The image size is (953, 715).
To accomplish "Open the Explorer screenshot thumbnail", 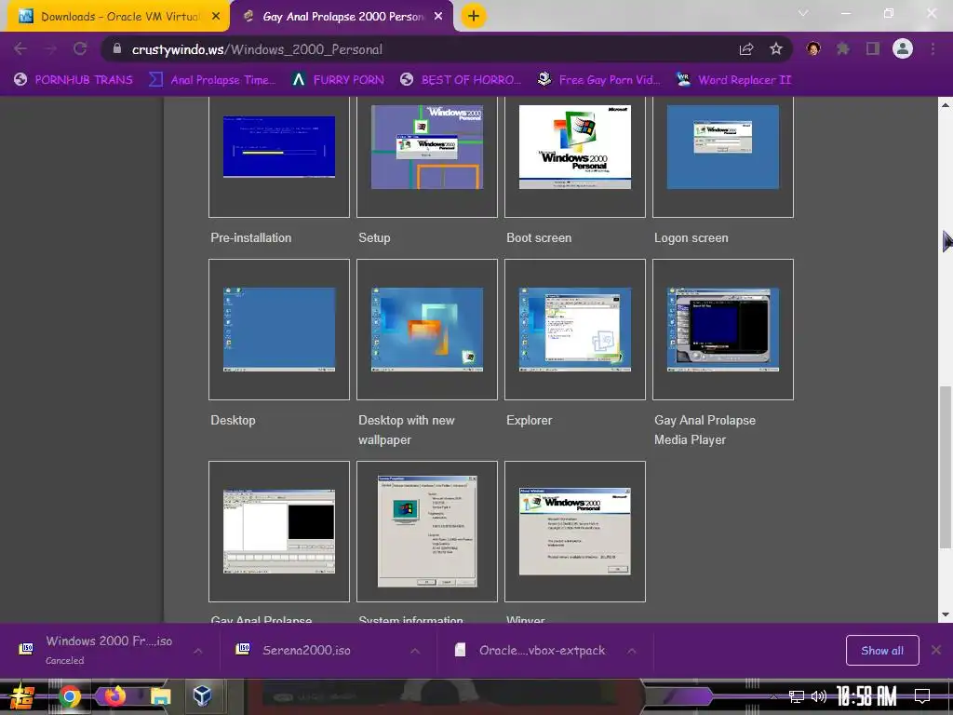I will click(x=575, y=330).
